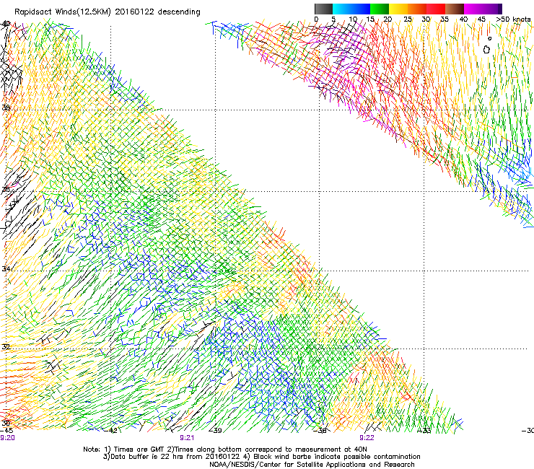The image size is (534, 469).
Task: Click the '-39' longitude label
Action: pos(216,431)
